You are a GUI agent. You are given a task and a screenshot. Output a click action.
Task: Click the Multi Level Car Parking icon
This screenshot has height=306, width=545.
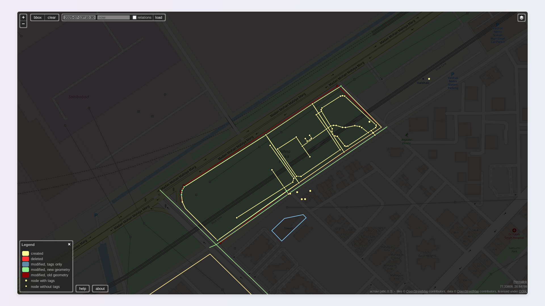point(497,25)
